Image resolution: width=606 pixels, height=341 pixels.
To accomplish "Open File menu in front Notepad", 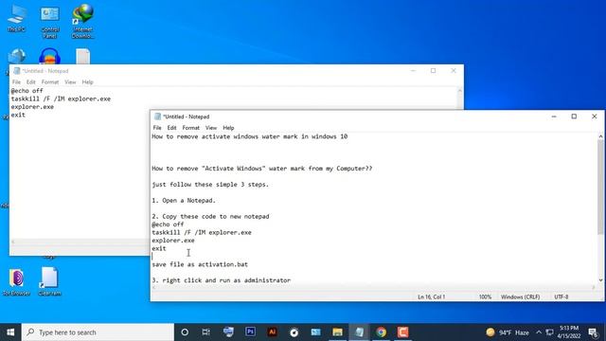I will point(157,128).
